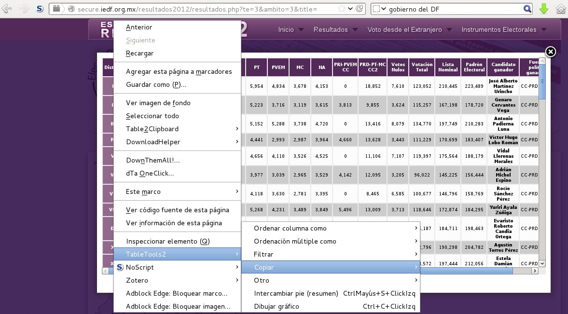Open the search engine selector dropdown
Viewport: 568px width, 314px height.
379,9
